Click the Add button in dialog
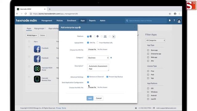 click(x=90, y=98)
